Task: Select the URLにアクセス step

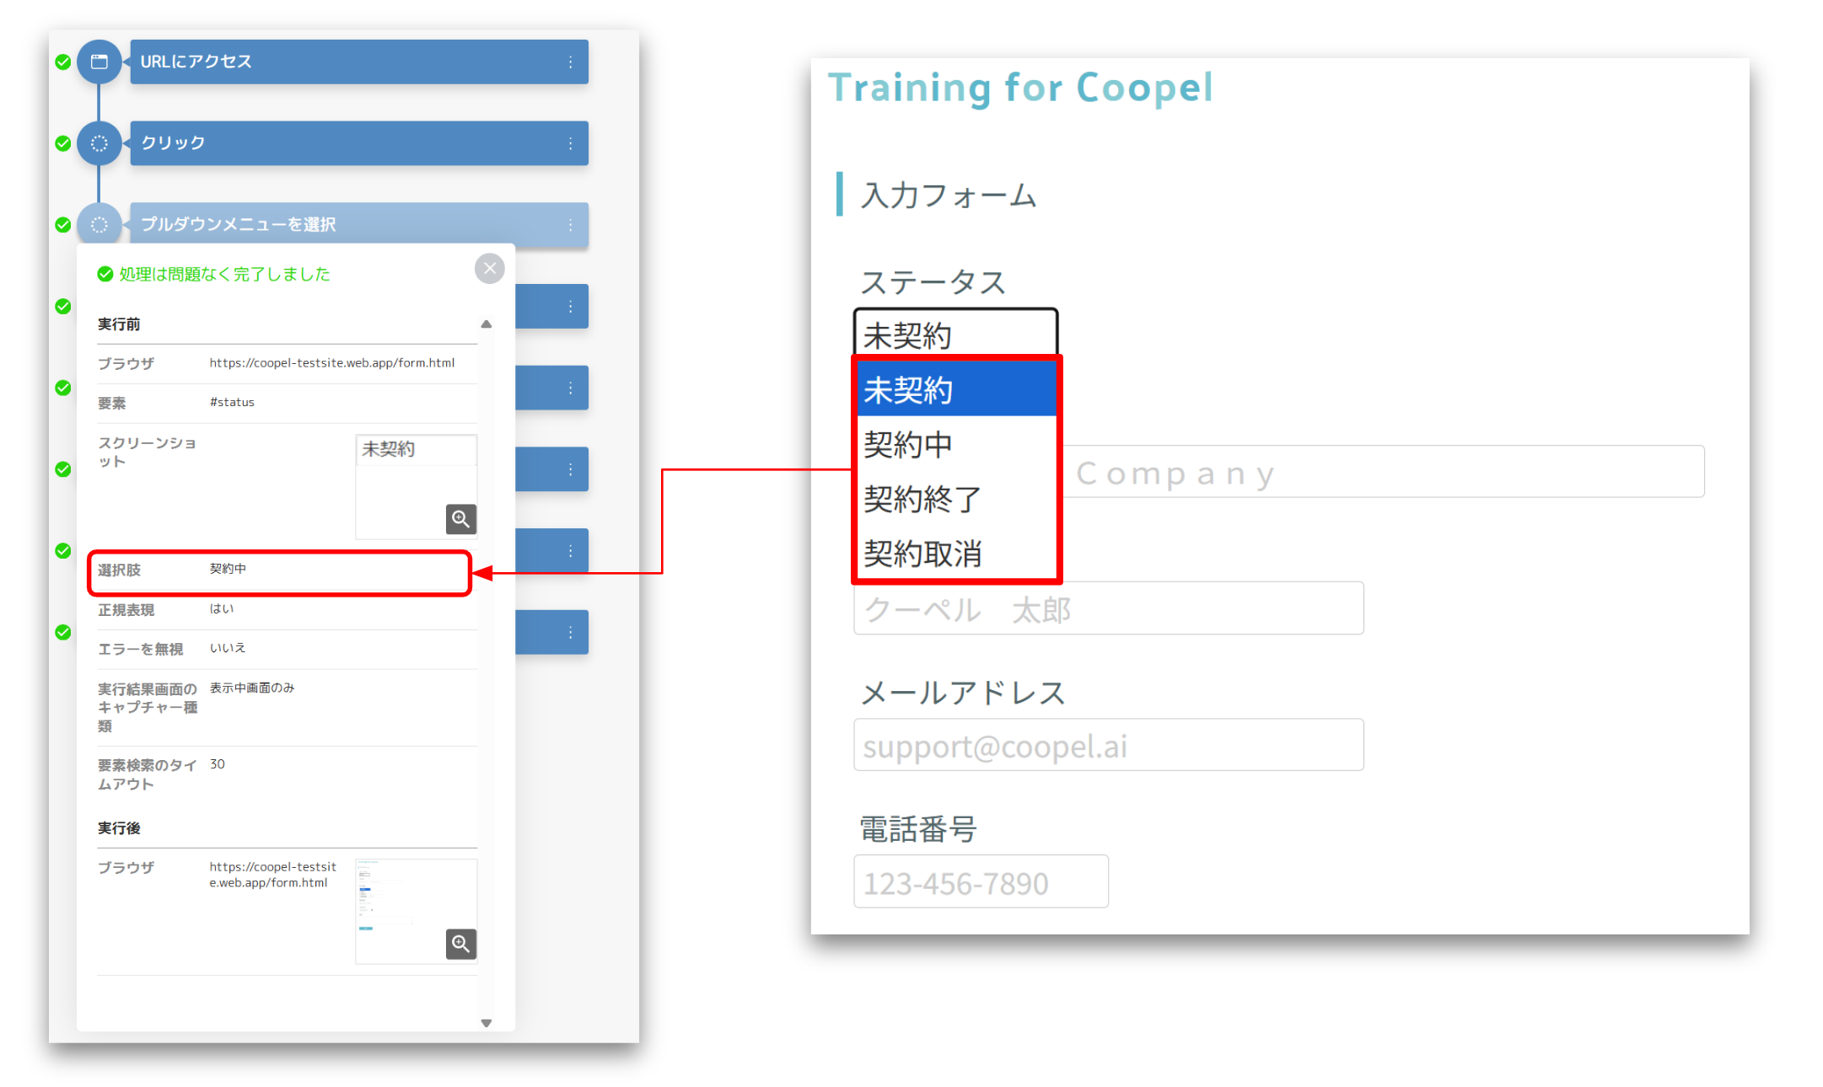Action: coord(359,62)
